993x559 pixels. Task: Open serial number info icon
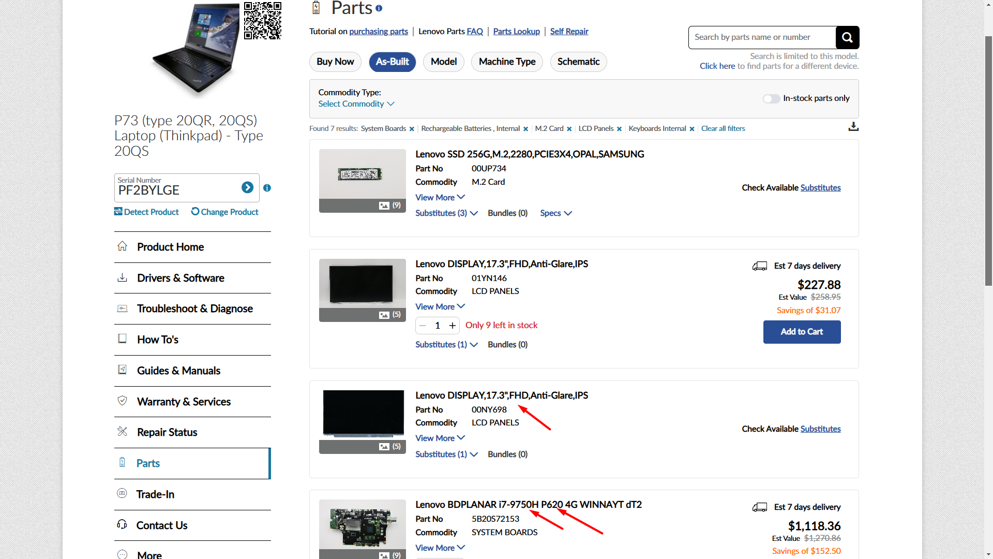(x=267, y=188)
